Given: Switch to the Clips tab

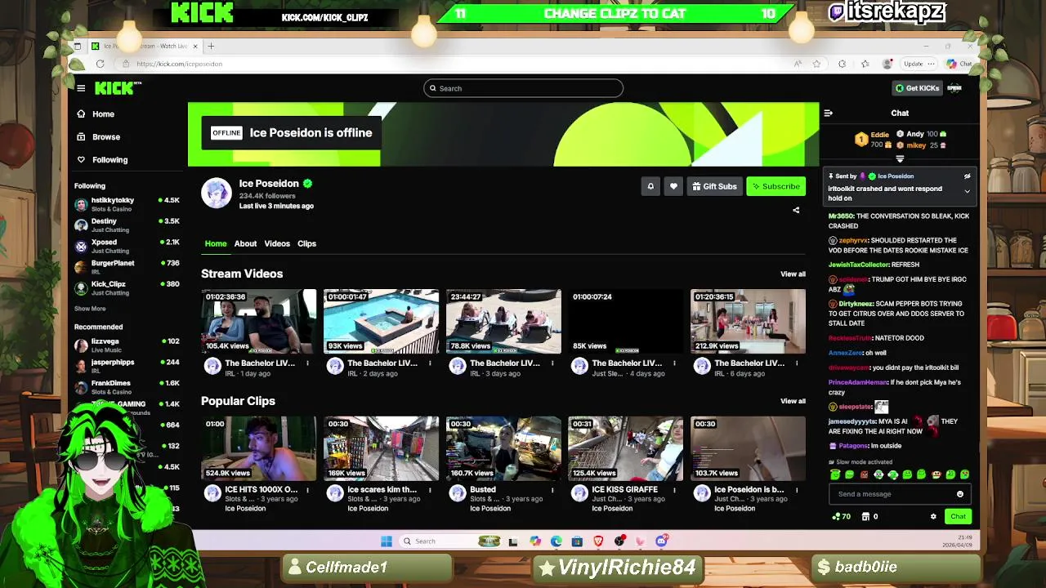Looking at the screenshot, I should (x=306, y=243).
